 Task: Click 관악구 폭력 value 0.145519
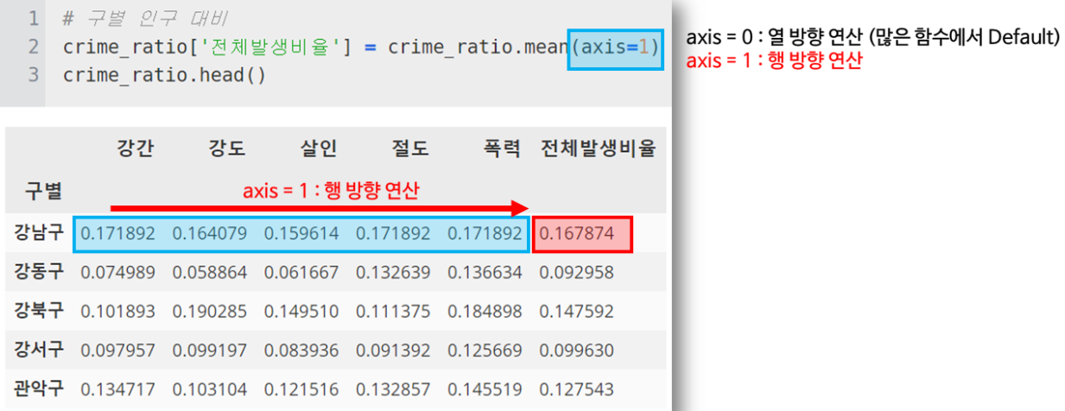click(485, 389)
